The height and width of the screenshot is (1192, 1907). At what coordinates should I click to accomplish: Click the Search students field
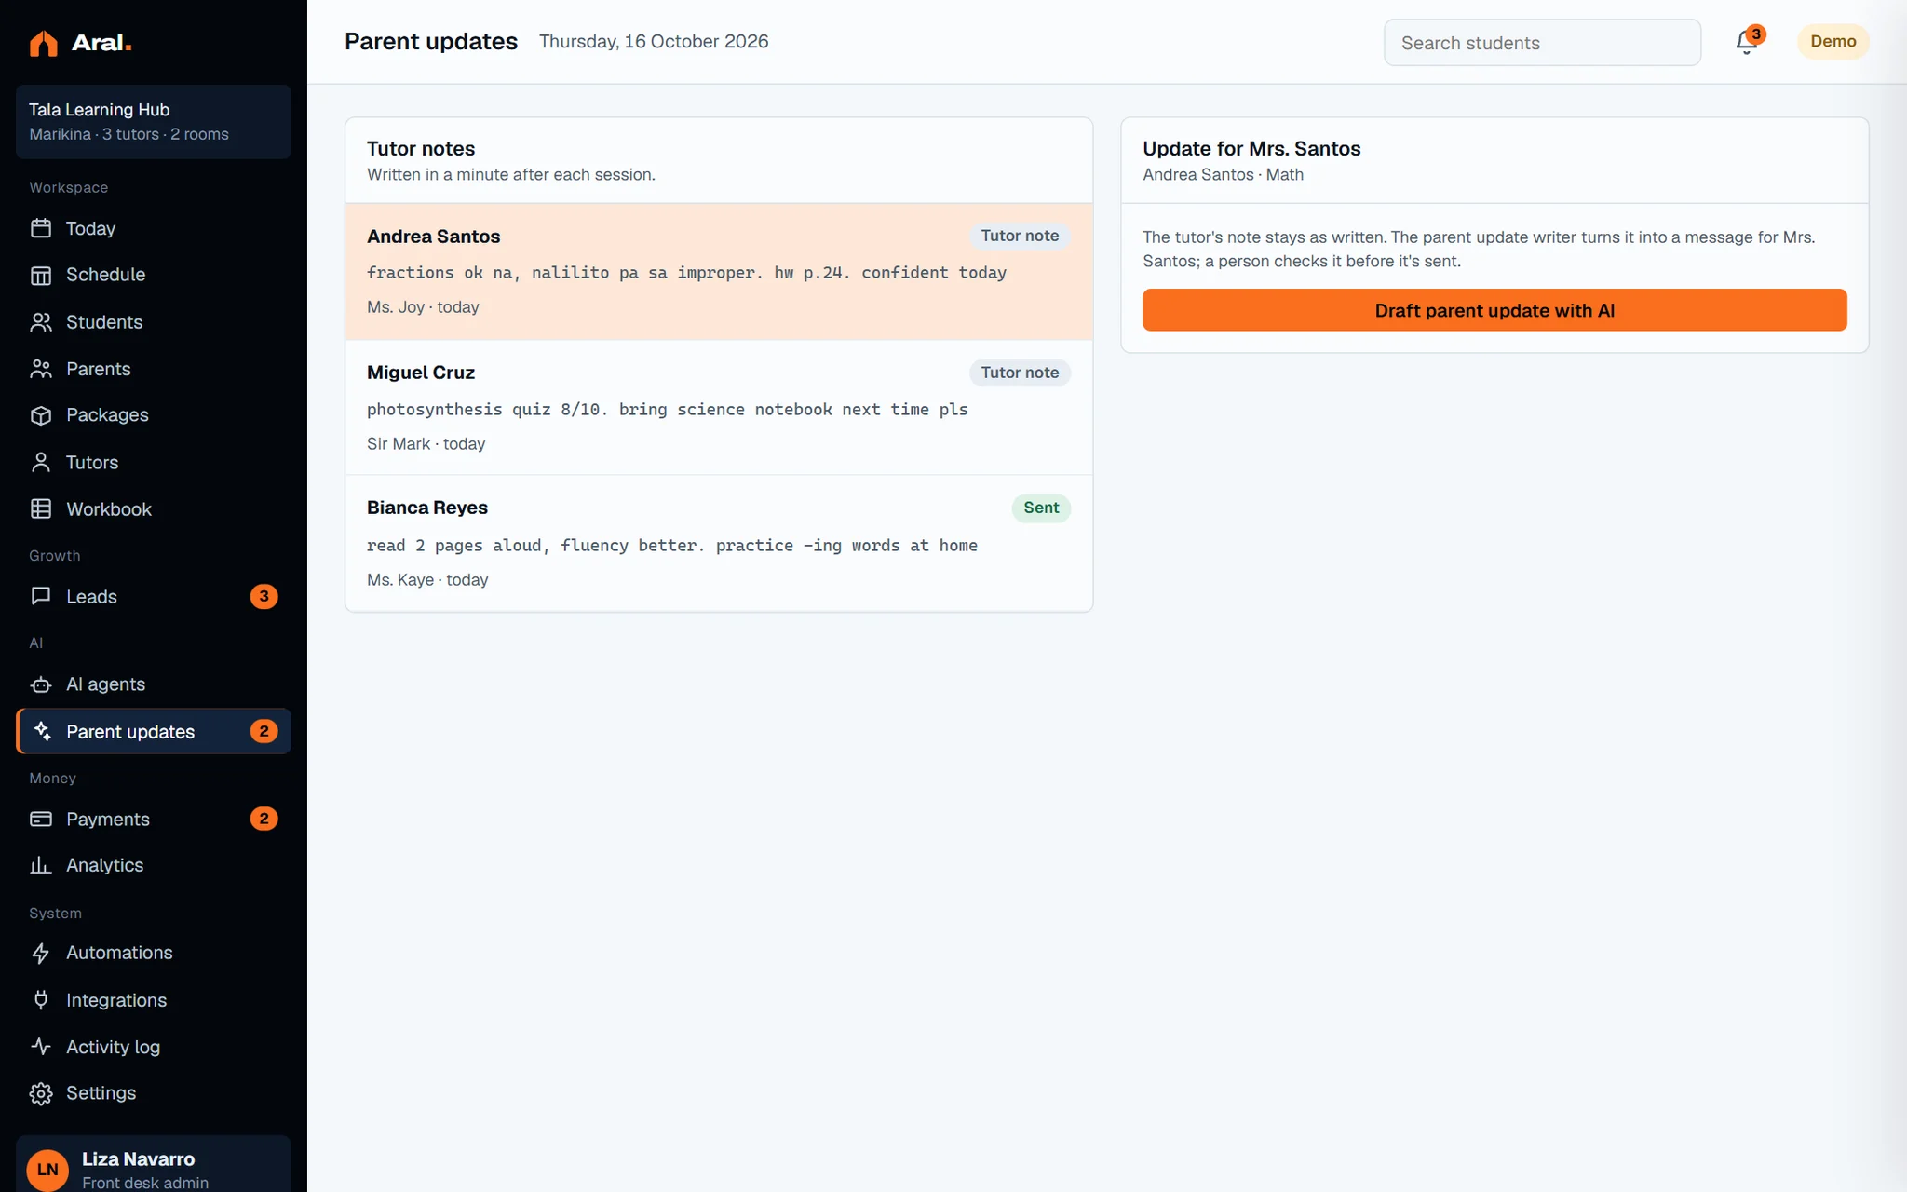tap(1542, 43)
